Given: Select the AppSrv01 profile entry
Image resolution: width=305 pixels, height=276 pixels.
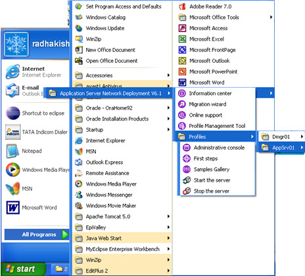Looking at the screenshot, I should coord(281,148).
